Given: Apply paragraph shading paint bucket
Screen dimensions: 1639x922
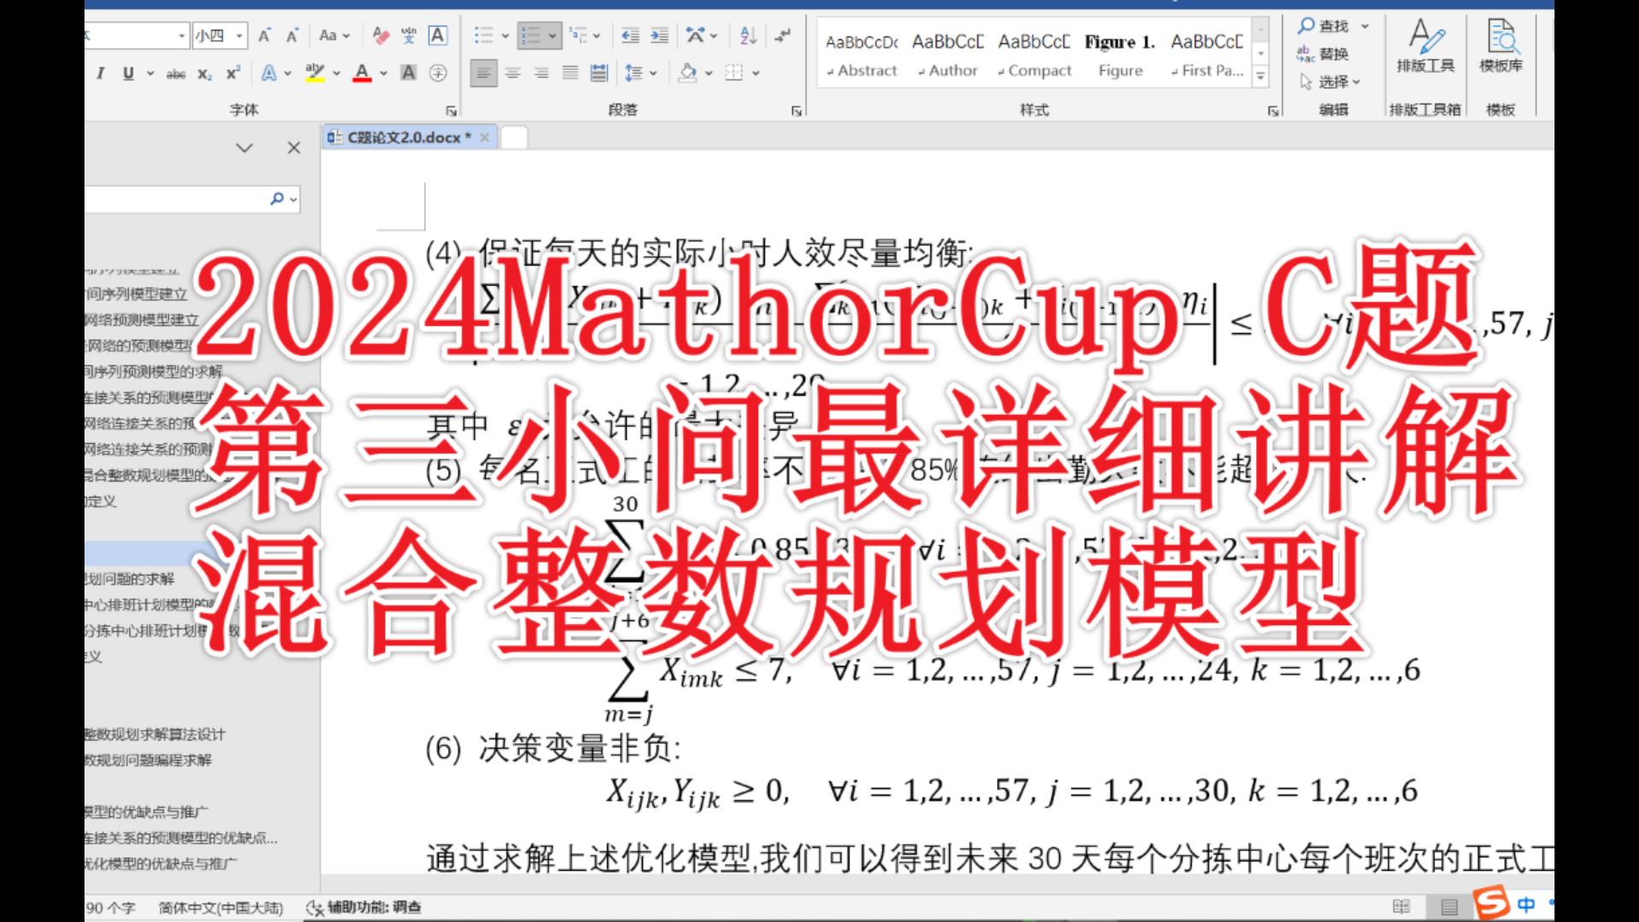Looking at the screenshot, I should [x=688, y=73].
